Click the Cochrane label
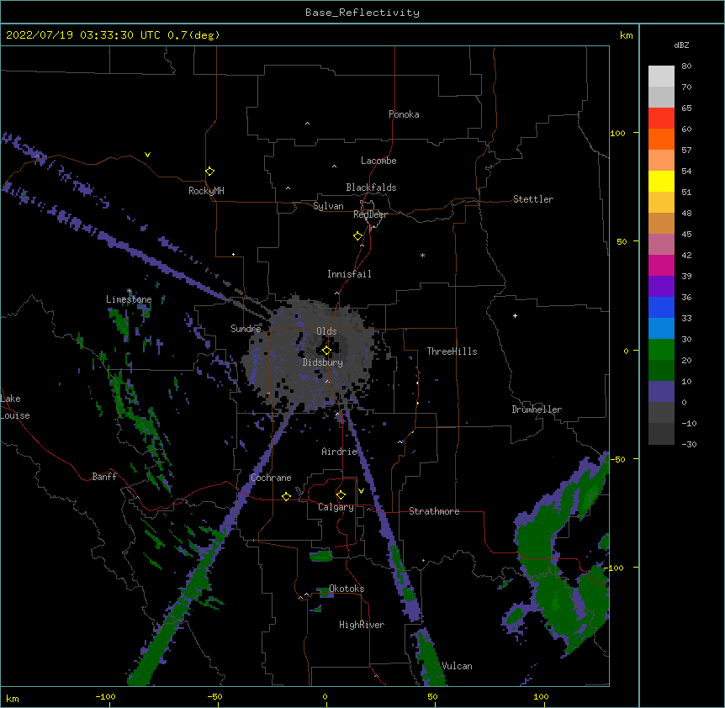This screenshot has width=725, height=708. 271,478
